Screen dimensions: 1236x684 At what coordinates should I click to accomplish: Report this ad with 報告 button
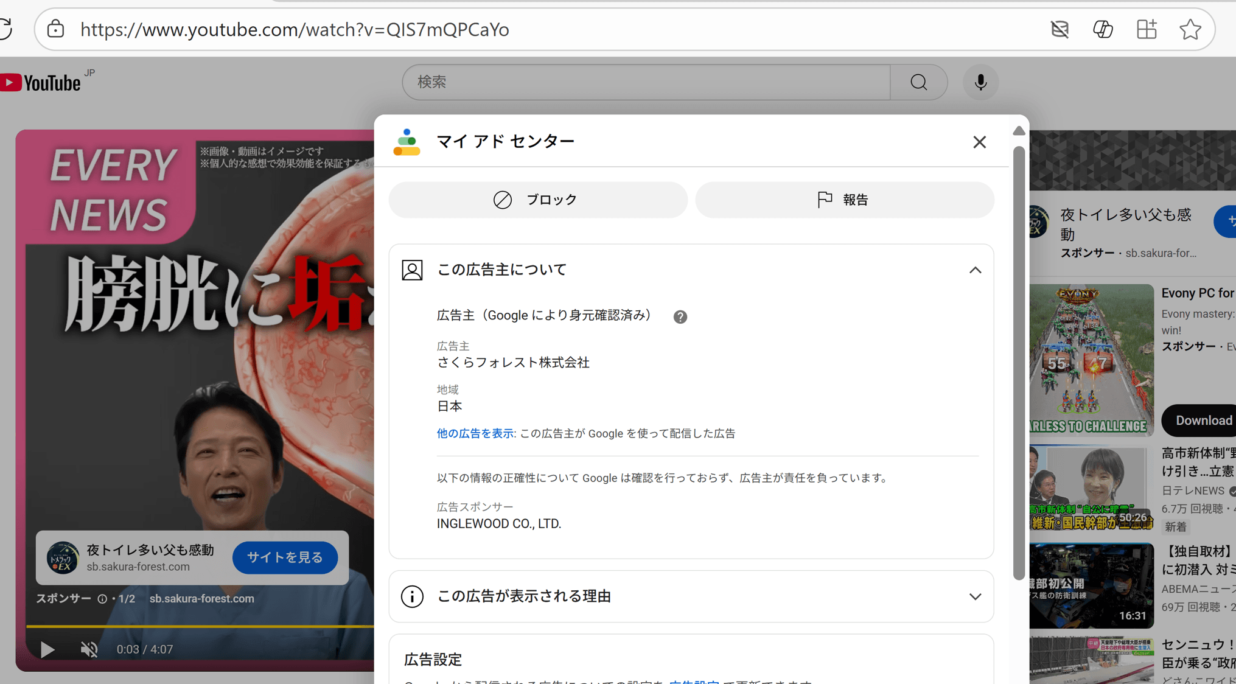(x=845, y=200)
